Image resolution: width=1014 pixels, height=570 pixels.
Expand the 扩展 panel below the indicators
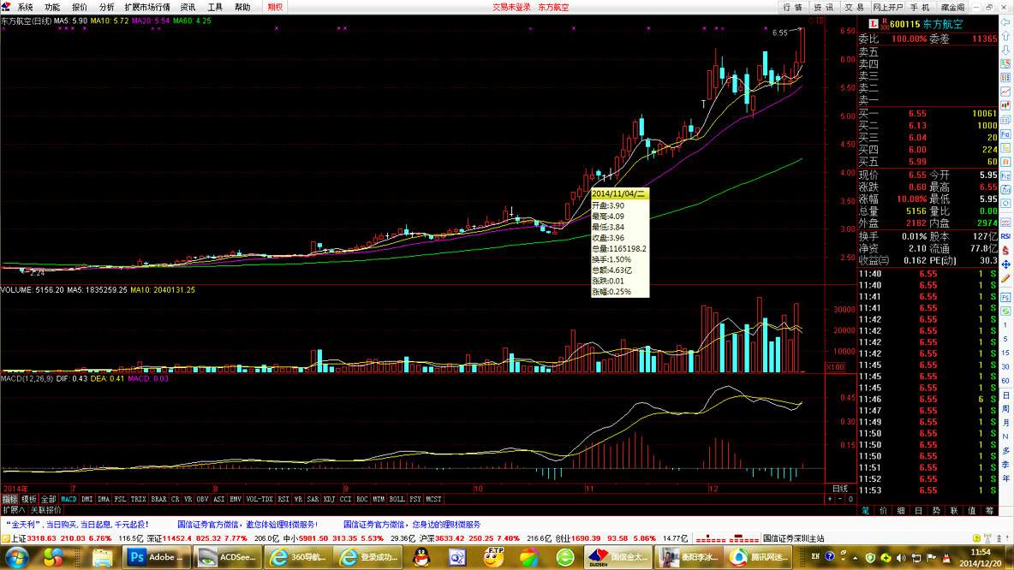pyautogui.click(x=13, y=510)
